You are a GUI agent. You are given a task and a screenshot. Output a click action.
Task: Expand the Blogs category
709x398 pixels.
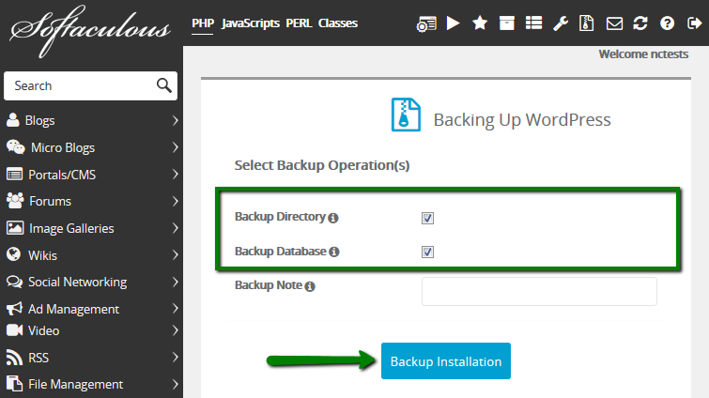(91, 120)
